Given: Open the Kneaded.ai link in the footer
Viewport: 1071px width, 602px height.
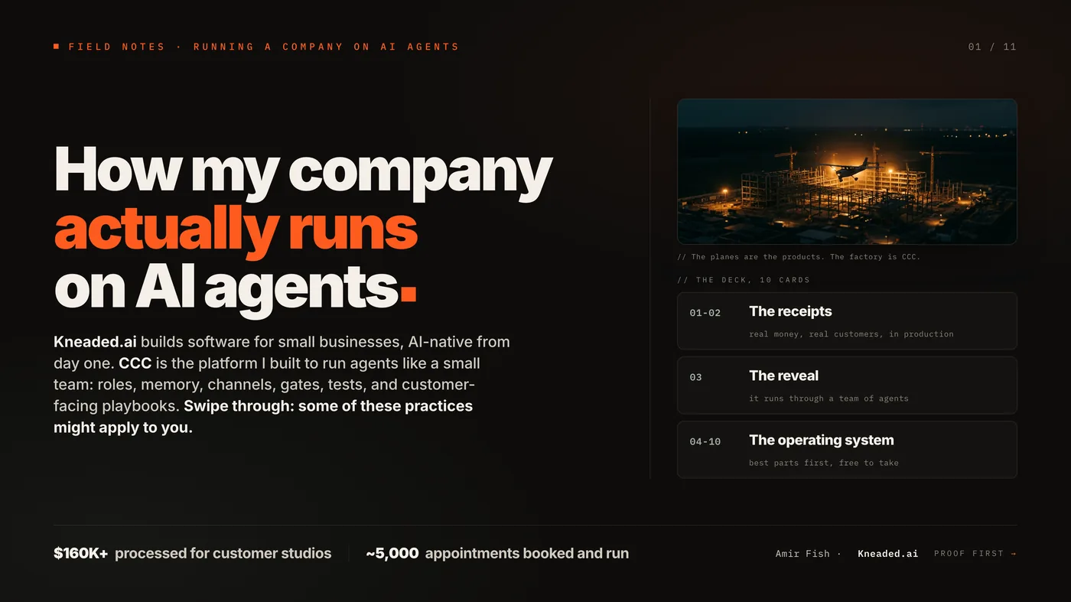Looking at the screenshot, I should [x=887, y=553].
